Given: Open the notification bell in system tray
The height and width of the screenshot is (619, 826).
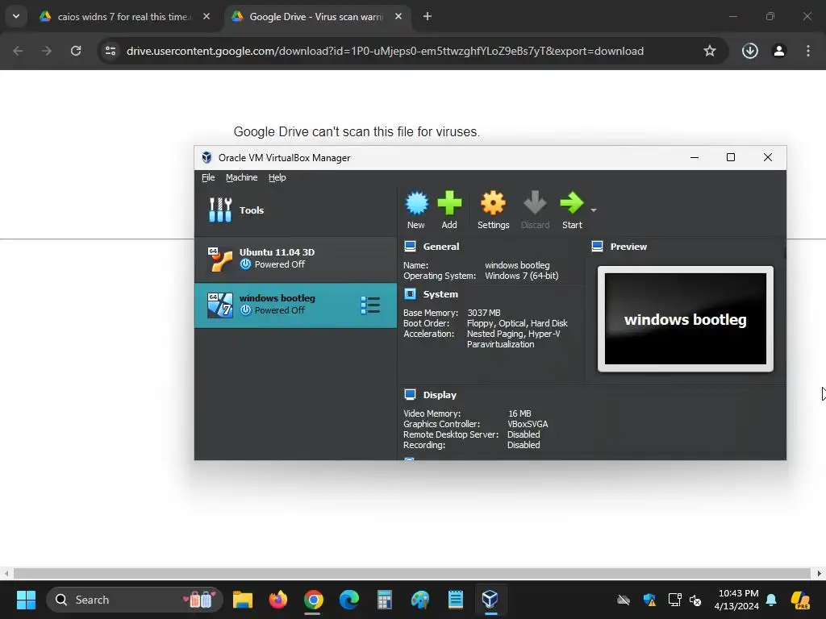Looking at the screenshot, I should pos(771,600).
